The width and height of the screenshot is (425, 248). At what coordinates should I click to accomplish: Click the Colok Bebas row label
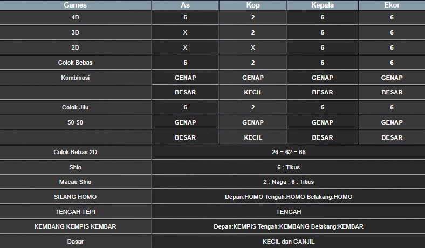click(76, 63)
